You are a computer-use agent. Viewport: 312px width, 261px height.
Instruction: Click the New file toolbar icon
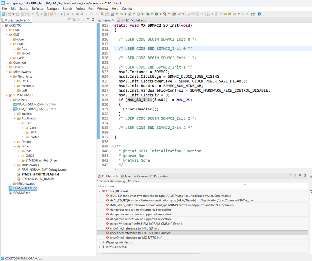point(9,14)
